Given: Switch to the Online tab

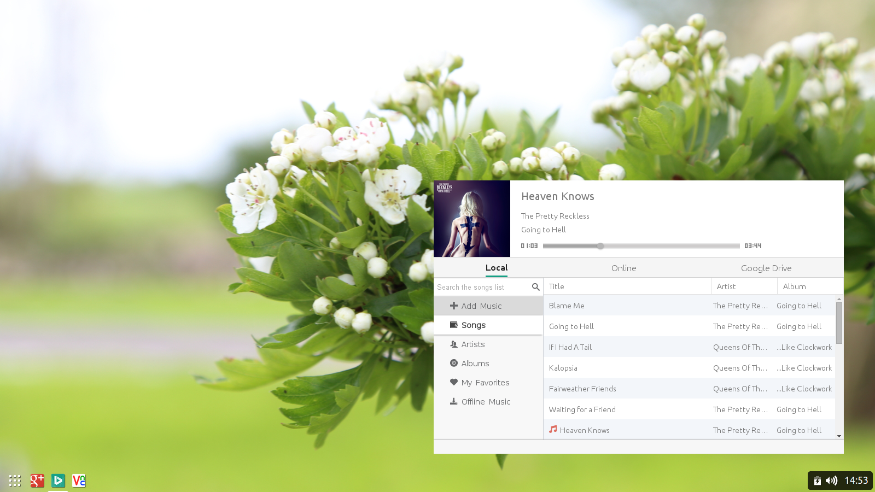Looking at the screenshot, I should 624,268.
